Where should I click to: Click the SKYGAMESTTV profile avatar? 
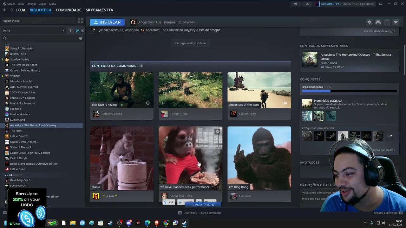(x=317, y=4)
